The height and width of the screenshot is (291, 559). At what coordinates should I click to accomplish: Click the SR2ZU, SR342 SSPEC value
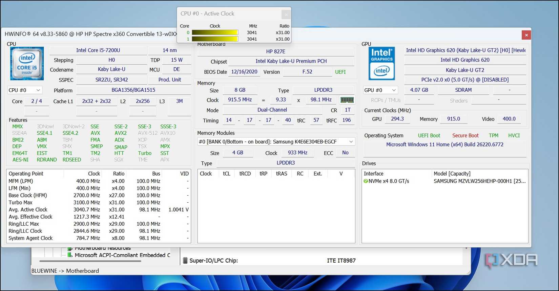tap(112, 80)
